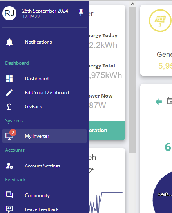Click the 'Accounts' section heading

tap(15, 150)
